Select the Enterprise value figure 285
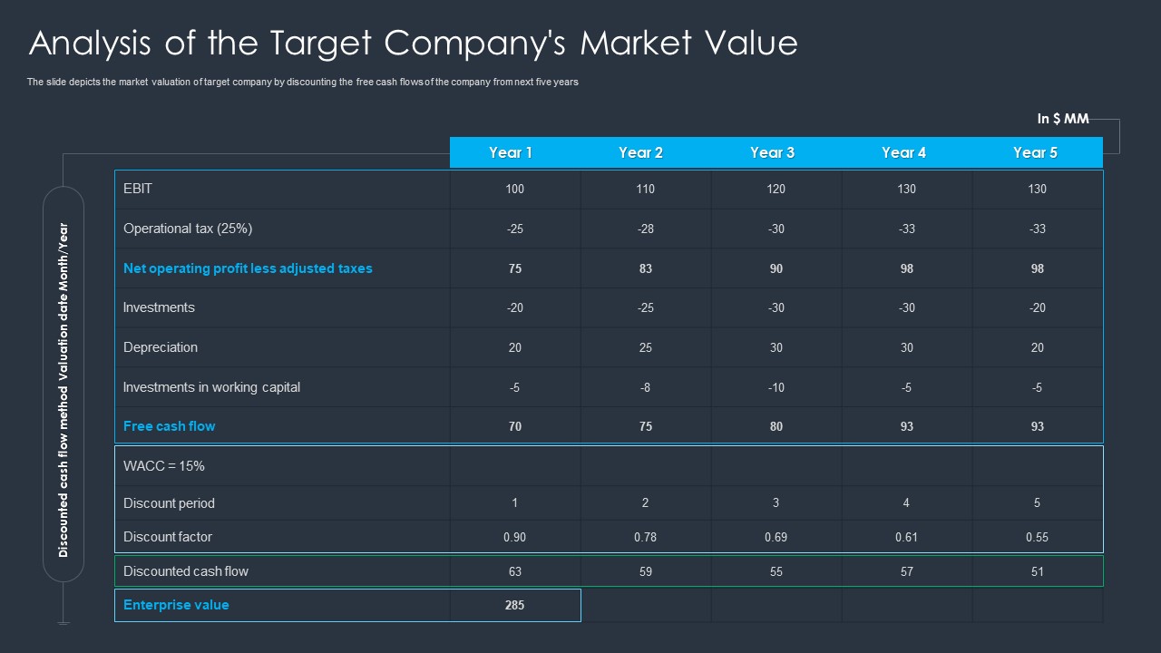This screenshot has width=1161, height=653. click(x=515, y=605)
